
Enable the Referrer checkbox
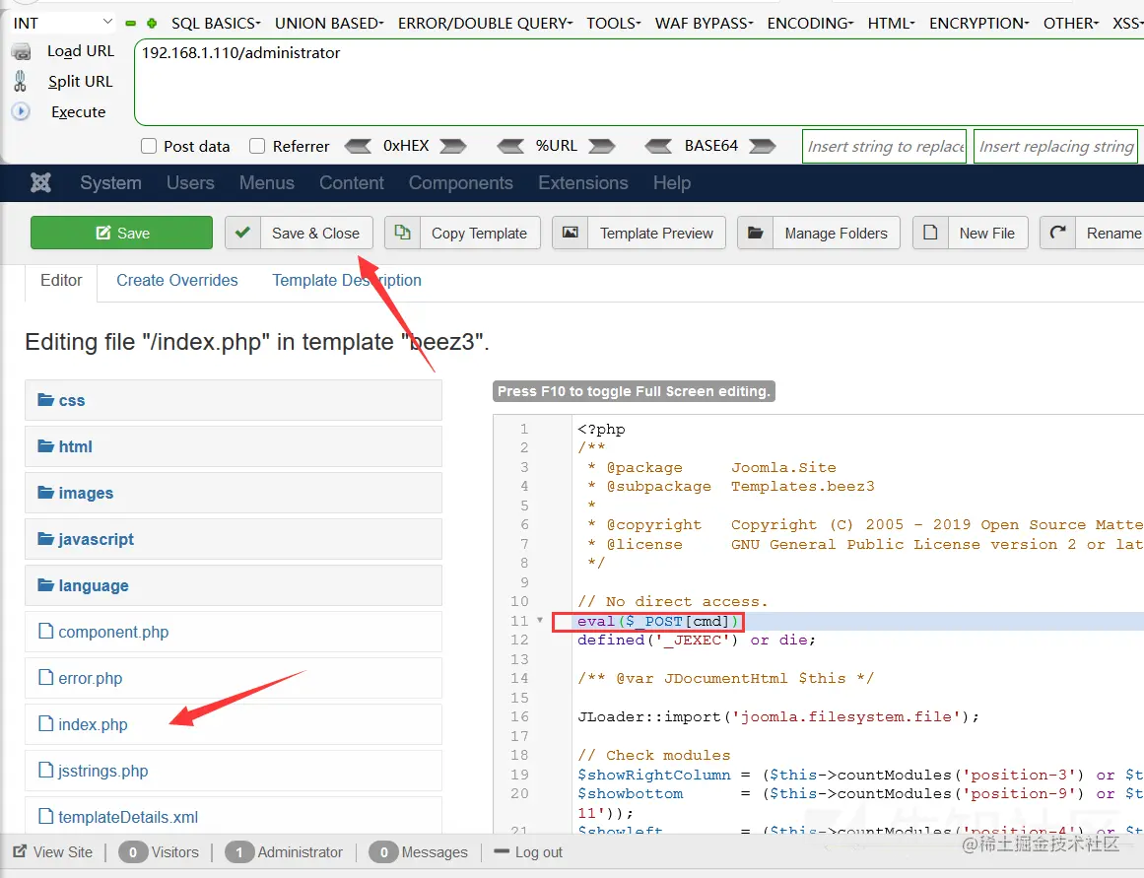257,146
